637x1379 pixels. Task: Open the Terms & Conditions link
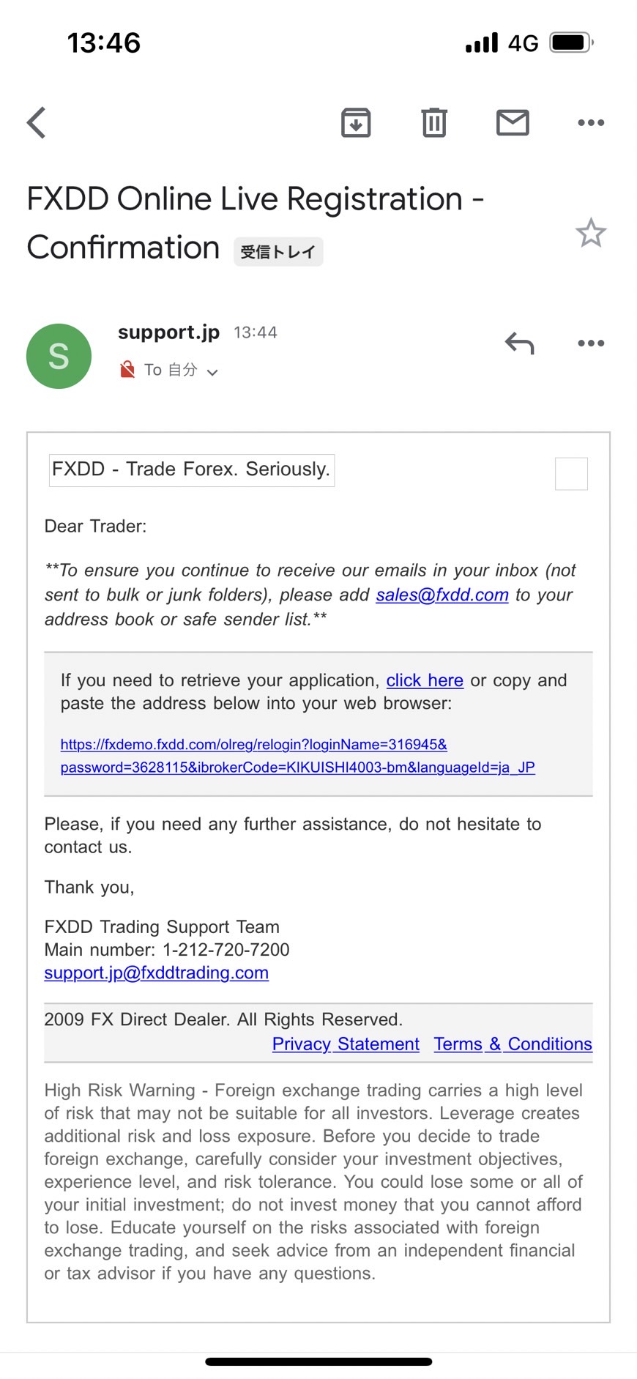pos(513,1044)
